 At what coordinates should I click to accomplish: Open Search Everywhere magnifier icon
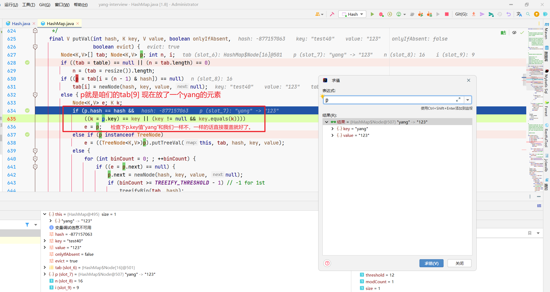(528, 14)
